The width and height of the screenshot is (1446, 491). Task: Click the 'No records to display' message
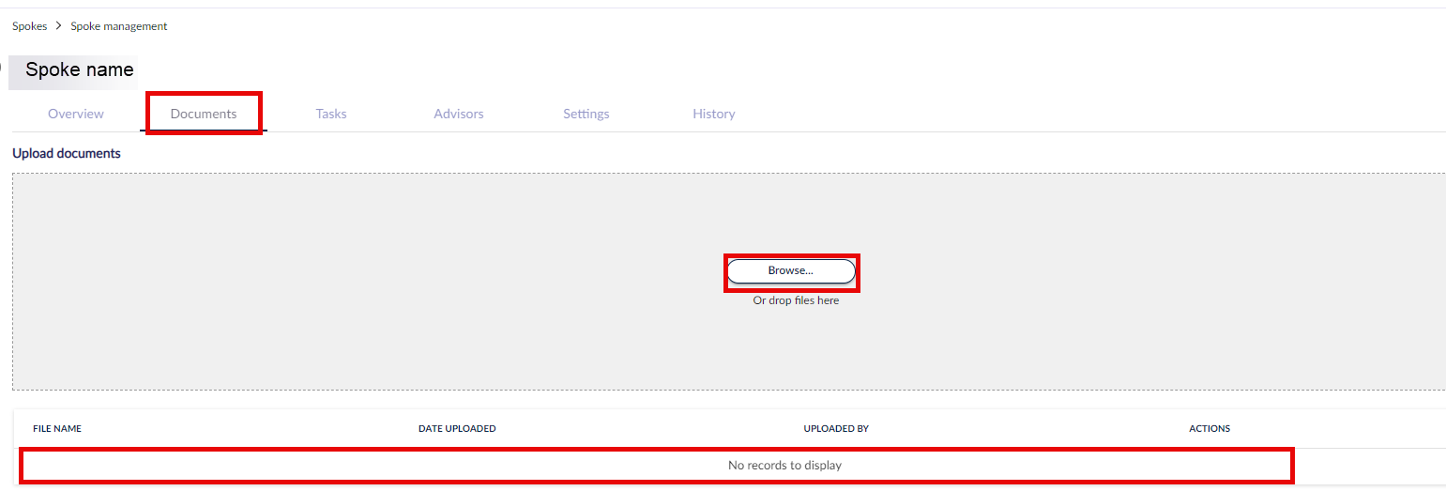tap(784, 465)
